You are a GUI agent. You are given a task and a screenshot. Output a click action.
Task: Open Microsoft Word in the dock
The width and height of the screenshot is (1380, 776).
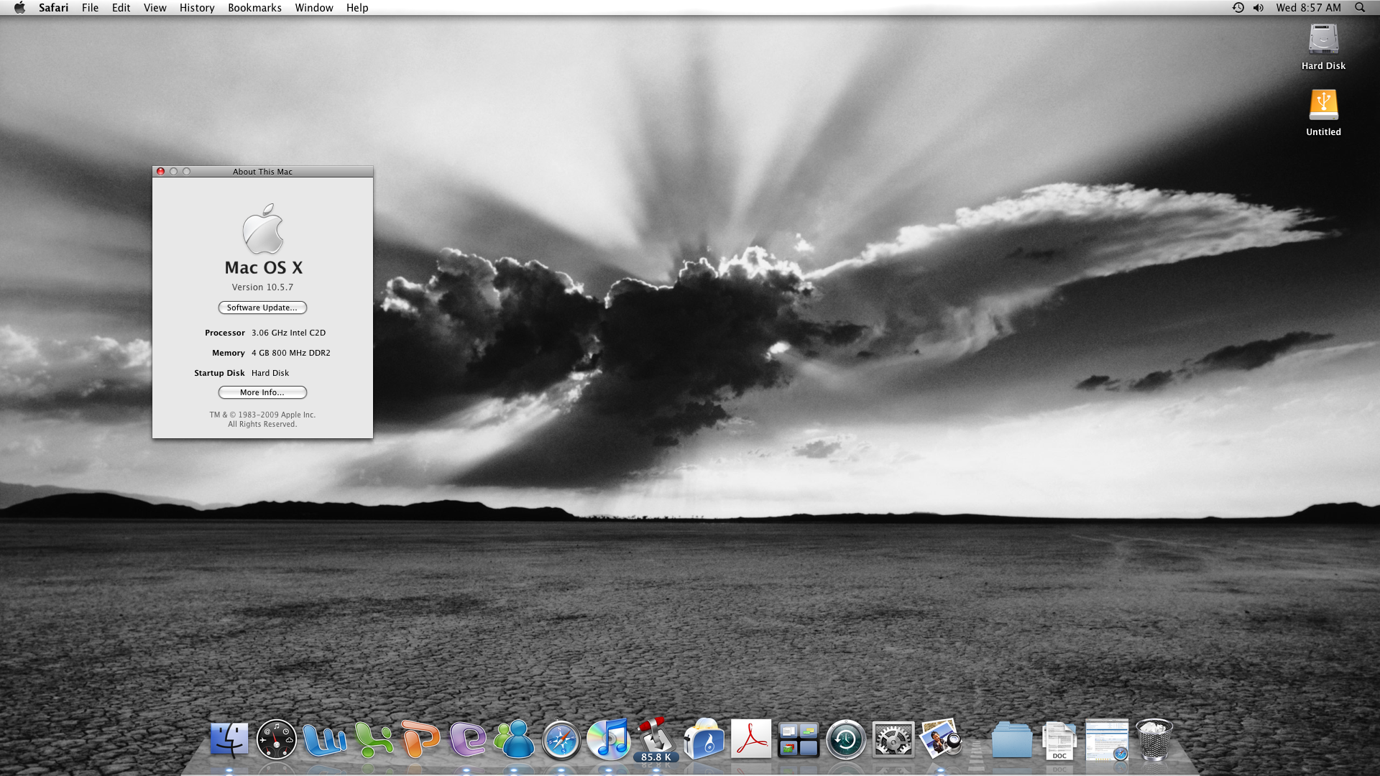pyautogui.click(x=324, y=740)
